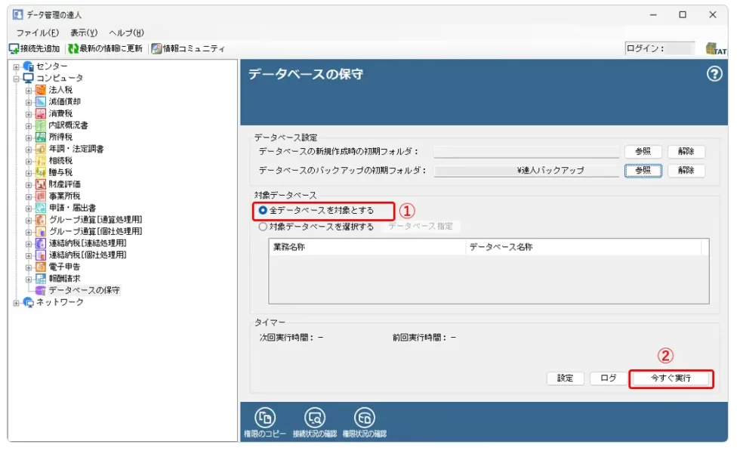740x454 pixels.
Task: Open 情報コミュニティ from toolbar
Action: [x=156, y=48]
